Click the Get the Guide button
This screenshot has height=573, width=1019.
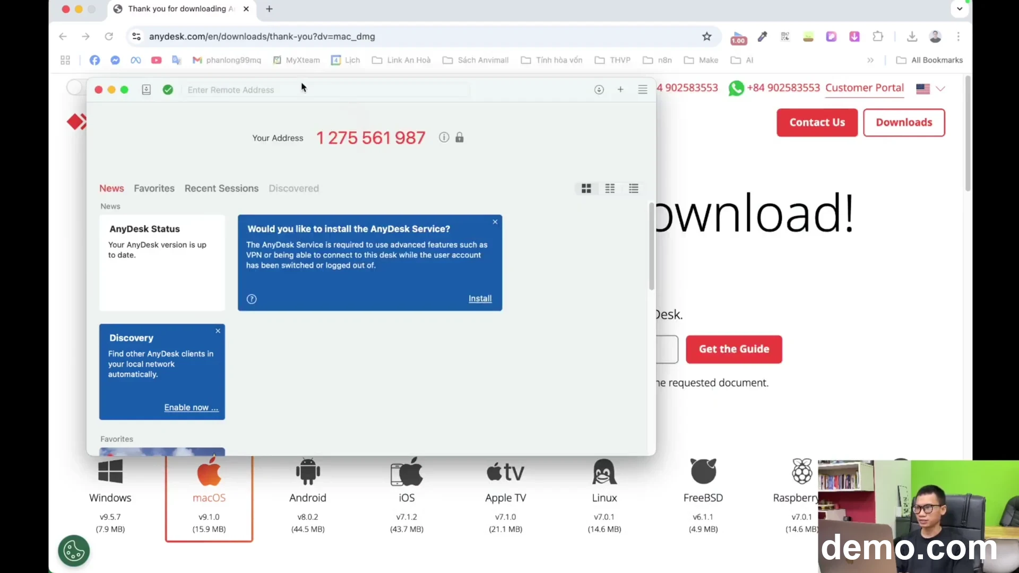[x=734, y=349]
